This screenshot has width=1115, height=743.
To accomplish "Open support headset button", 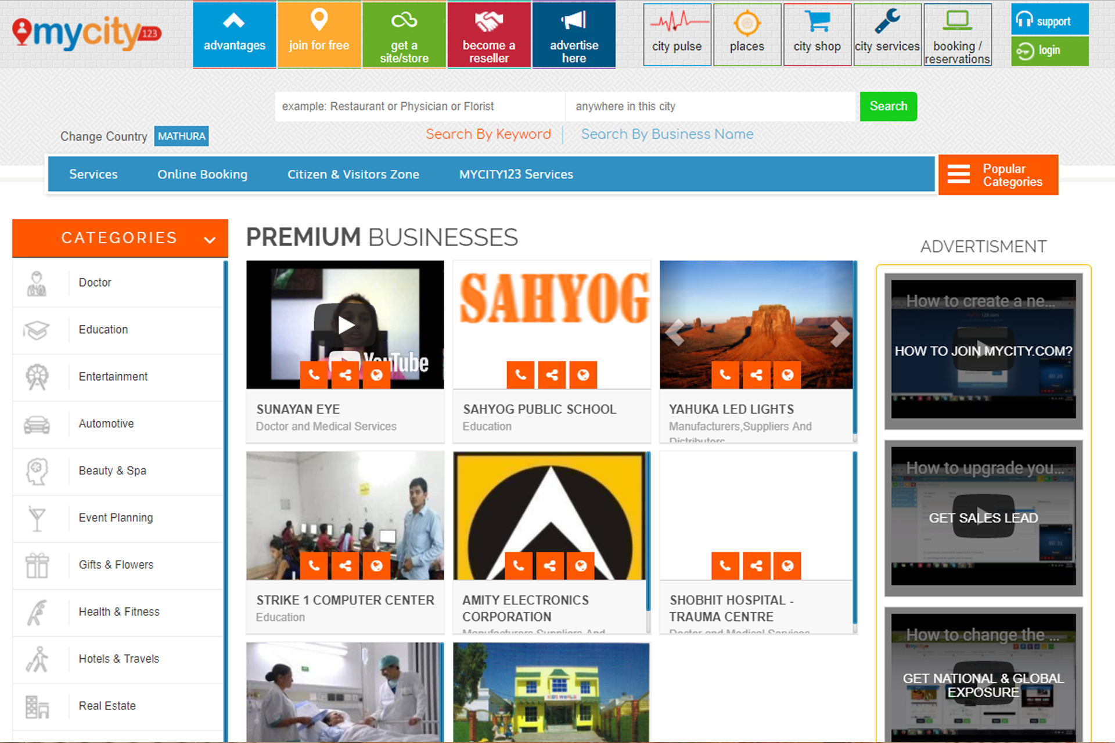I will tap(1049, 20).
